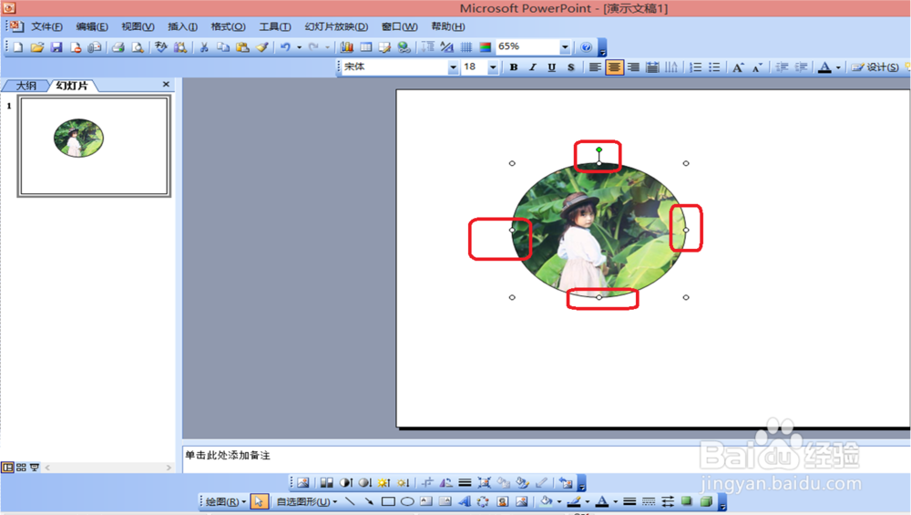
Task: Switch to slide sorter view
Action: [21, 468]
